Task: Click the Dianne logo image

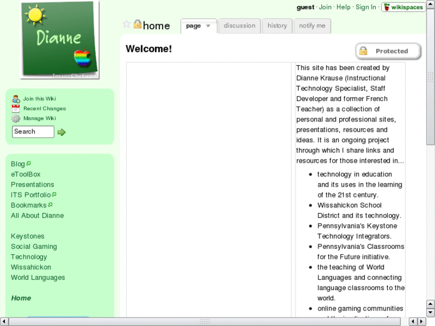Action: [59, 40]
